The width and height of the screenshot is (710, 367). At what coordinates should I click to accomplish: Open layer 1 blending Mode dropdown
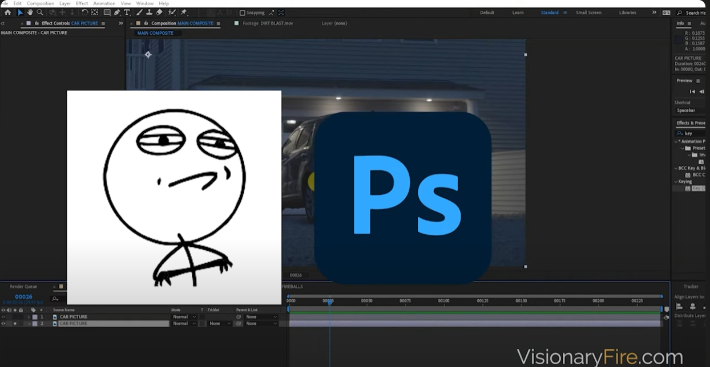pyautogui.click(x=184, y=317)
